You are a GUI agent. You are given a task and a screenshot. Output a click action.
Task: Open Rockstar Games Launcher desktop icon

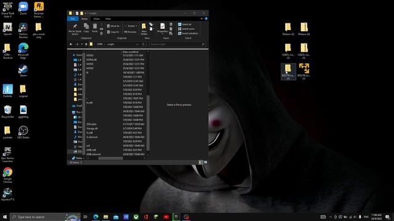point(39,10)
